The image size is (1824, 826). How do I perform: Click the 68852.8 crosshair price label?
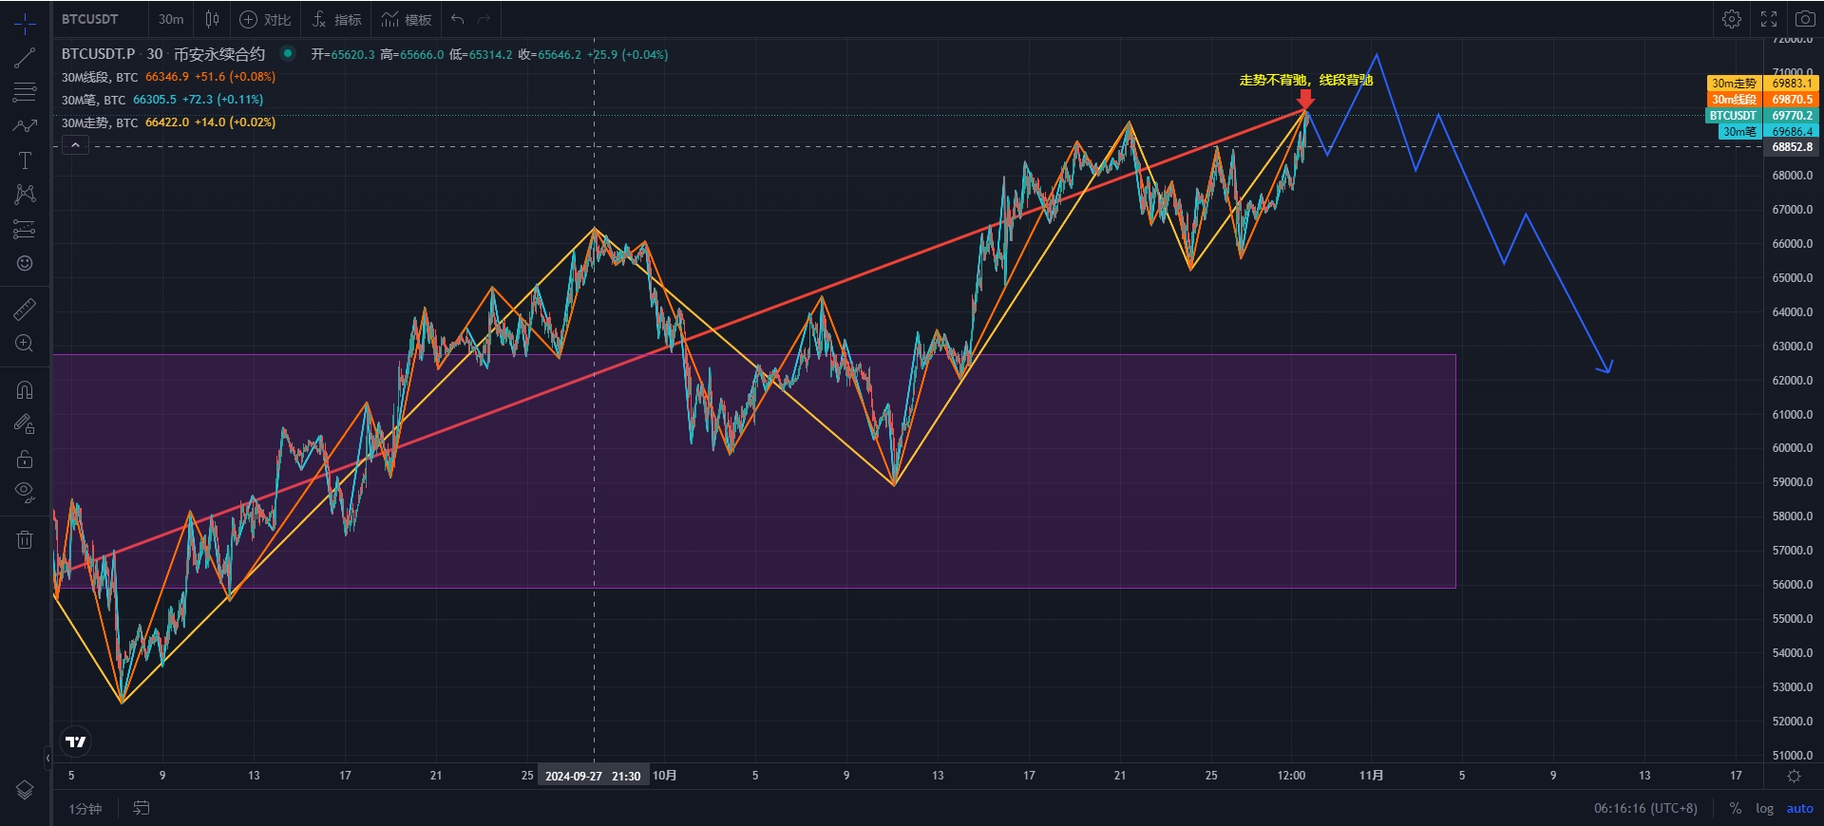click(1792, 147)
